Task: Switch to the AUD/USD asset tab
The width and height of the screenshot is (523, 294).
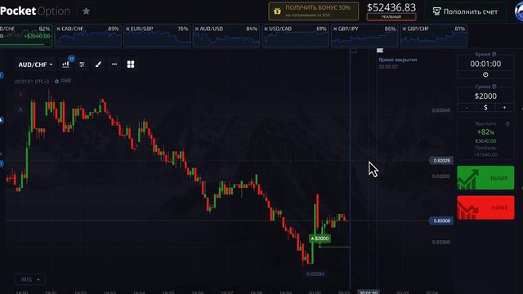Action: click(x=226, y=36)
